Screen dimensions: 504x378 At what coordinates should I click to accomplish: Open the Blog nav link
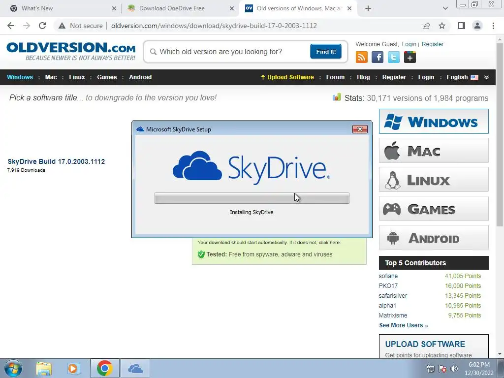pyautogui.click(x=363, y=77)
